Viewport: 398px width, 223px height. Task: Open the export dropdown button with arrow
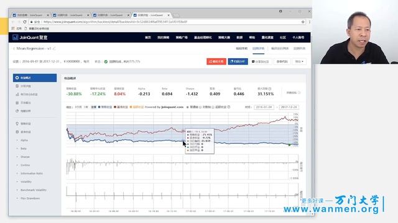pos(299,61)
